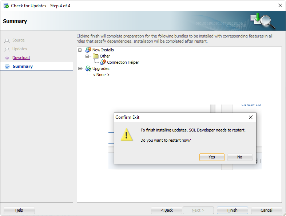Click the Updates step circle marker
This screenshot has width=286, height=216.
pos(7,49)
